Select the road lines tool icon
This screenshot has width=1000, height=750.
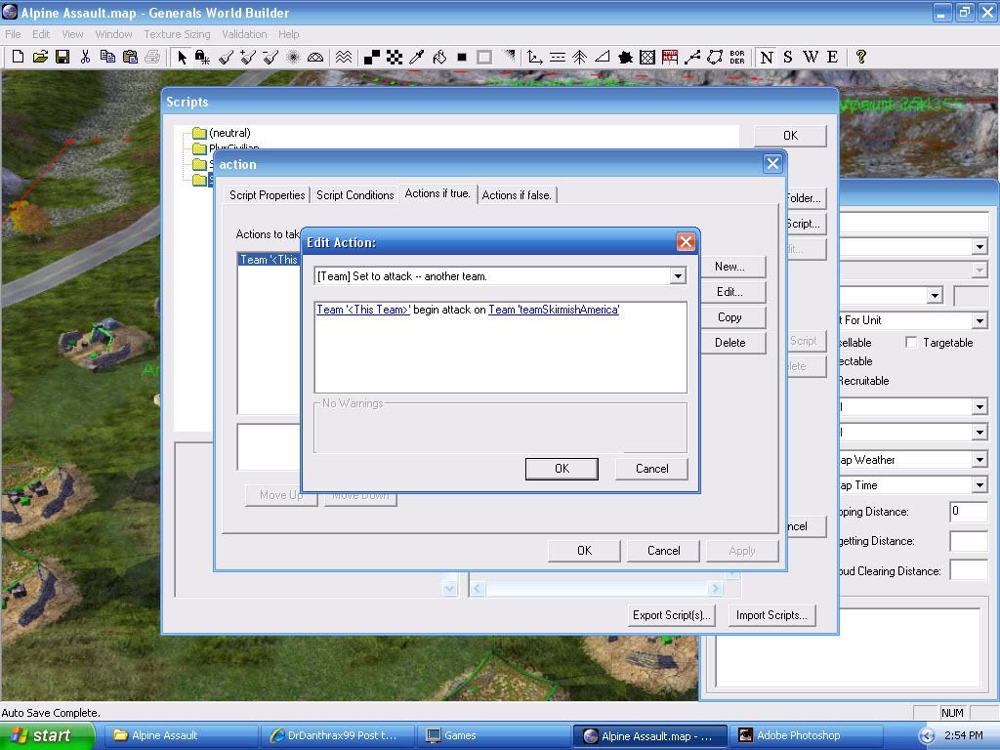[x=558, y=57]
